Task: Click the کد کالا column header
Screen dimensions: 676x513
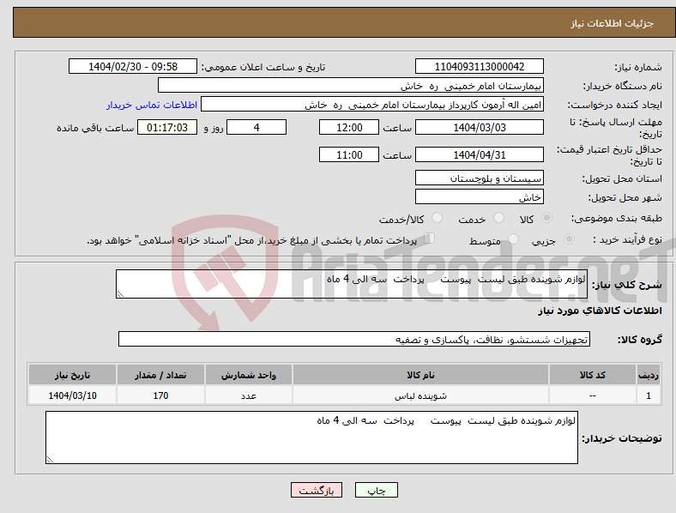Action: tap(593, 375)
